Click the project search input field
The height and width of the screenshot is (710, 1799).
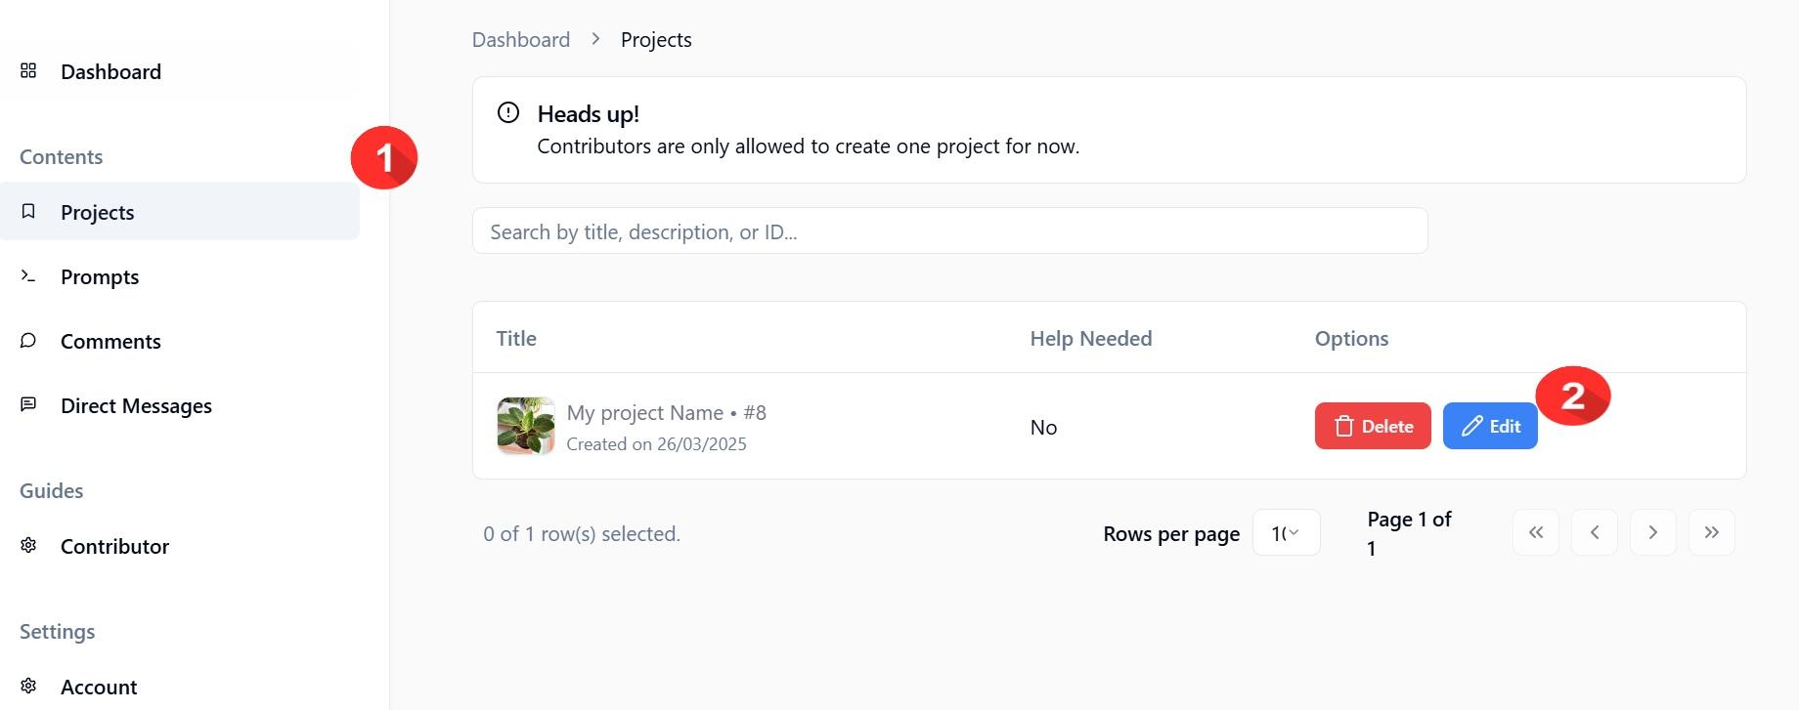[x=950, y=230]
